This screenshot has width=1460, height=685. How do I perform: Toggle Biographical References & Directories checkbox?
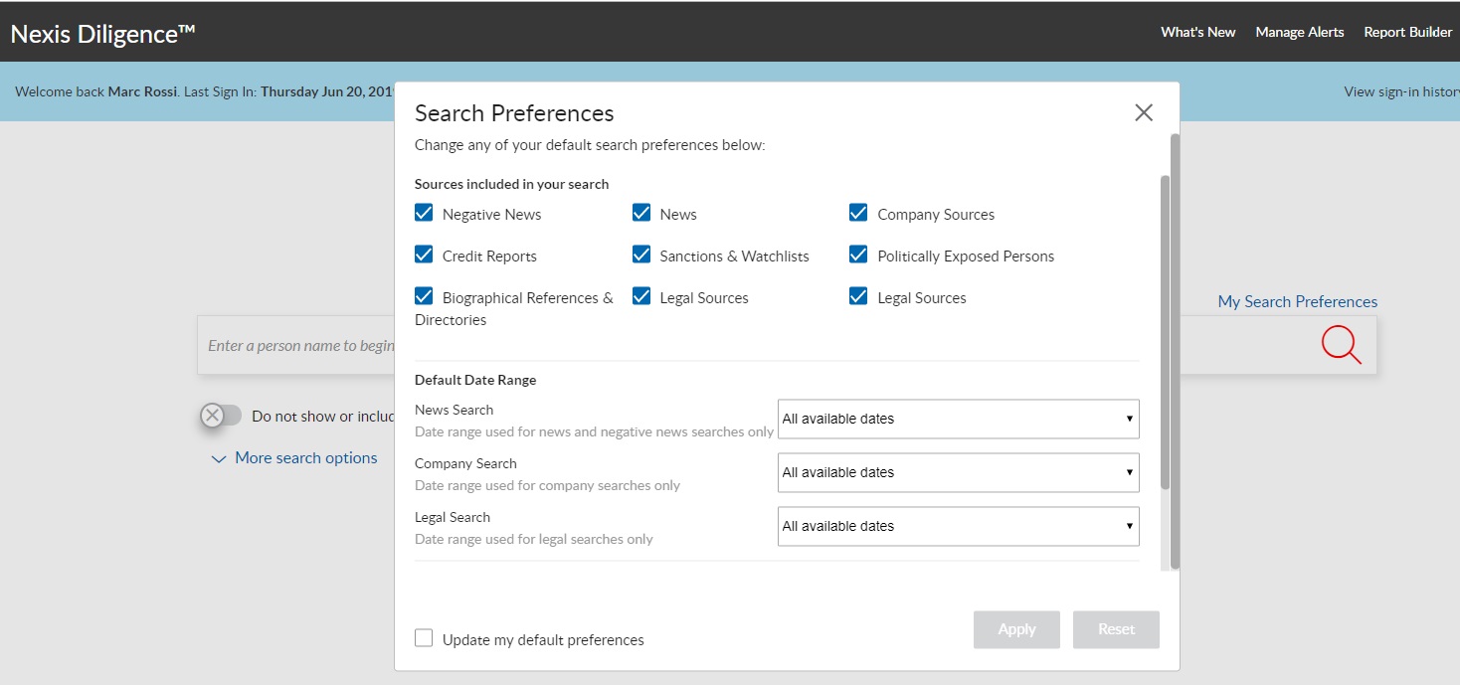(424, 296)
